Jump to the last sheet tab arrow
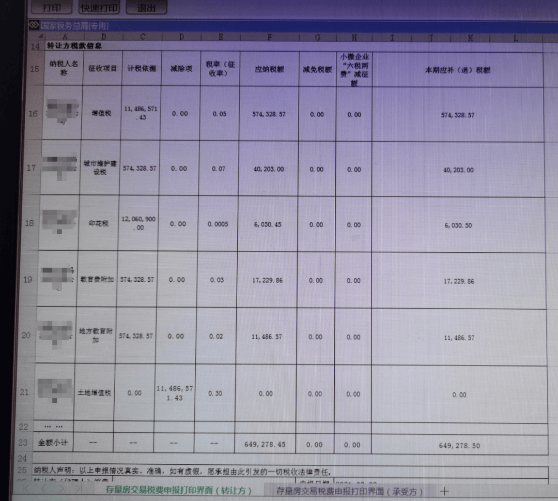Screen dimensions: 558x501 click(79, 489)
